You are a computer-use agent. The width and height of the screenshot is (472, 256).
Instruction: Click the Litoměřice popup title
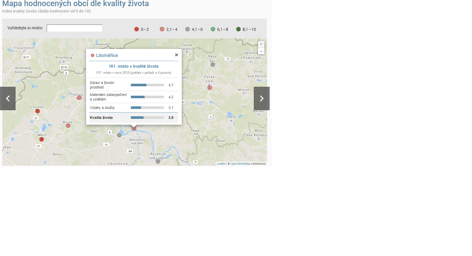(107, 55)
